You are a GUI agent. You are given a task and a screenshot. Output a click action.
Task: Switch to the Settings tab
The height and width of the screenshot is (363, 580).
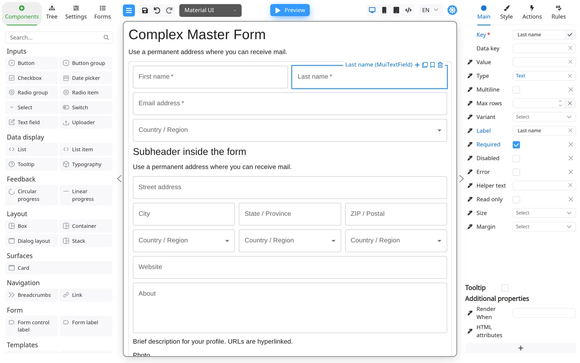point(76,13)
